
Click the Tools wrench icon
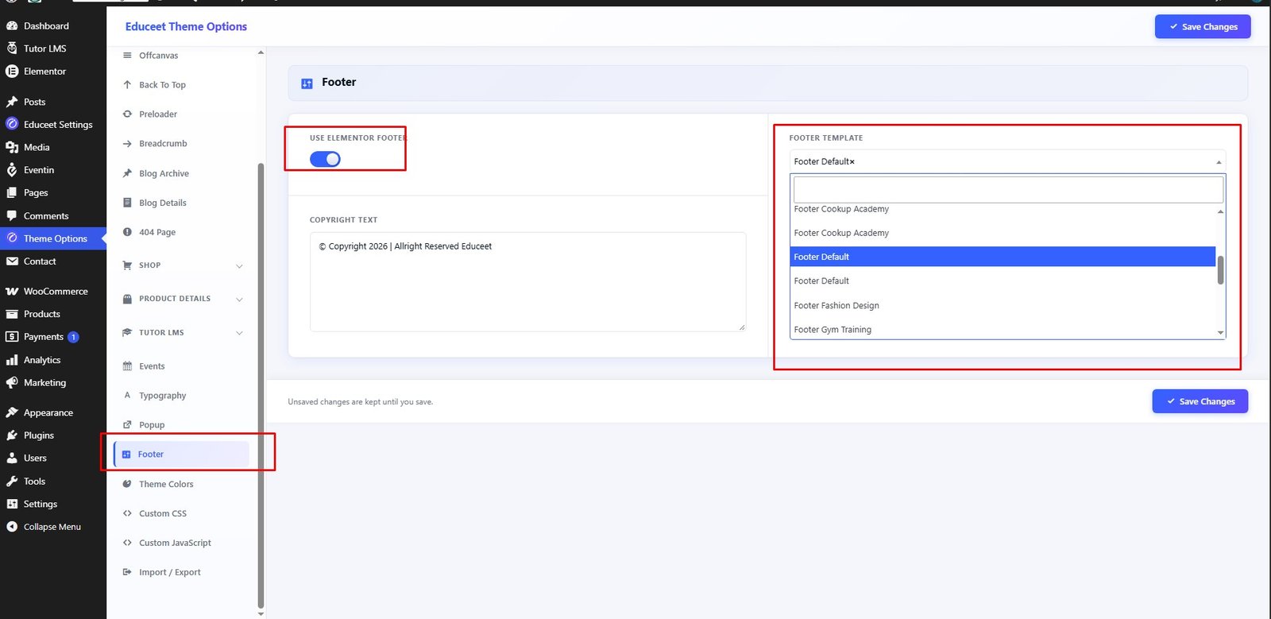pyautogui.click(x=12, y=482)
